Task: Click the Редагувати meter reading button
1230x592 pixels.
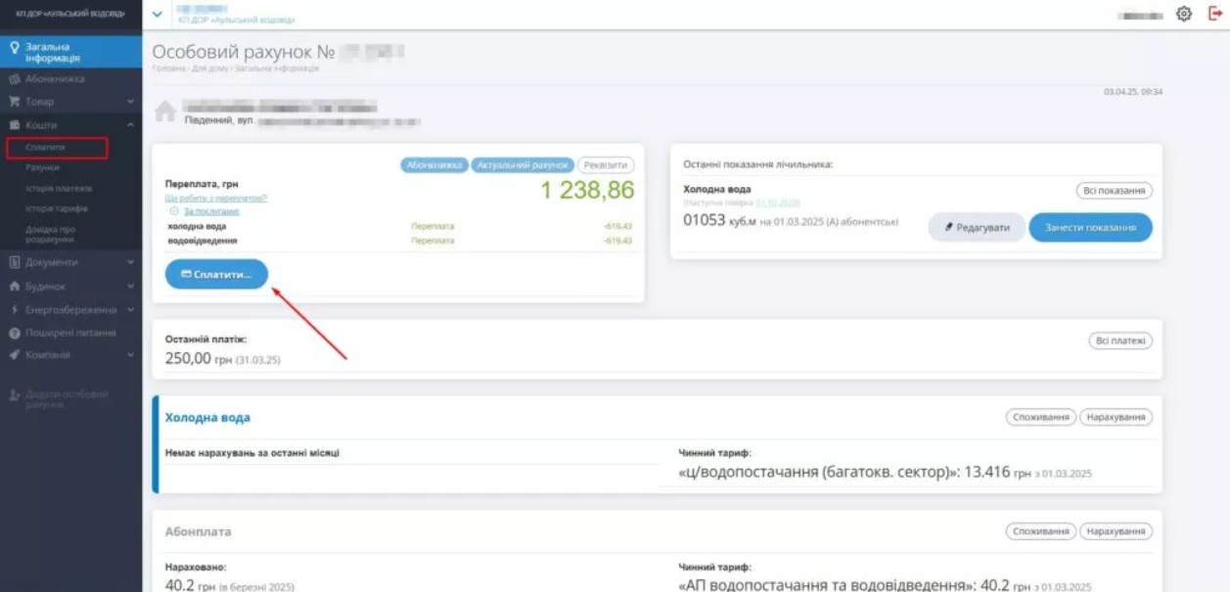Action: pyautogui.click(x=977, y=227)
